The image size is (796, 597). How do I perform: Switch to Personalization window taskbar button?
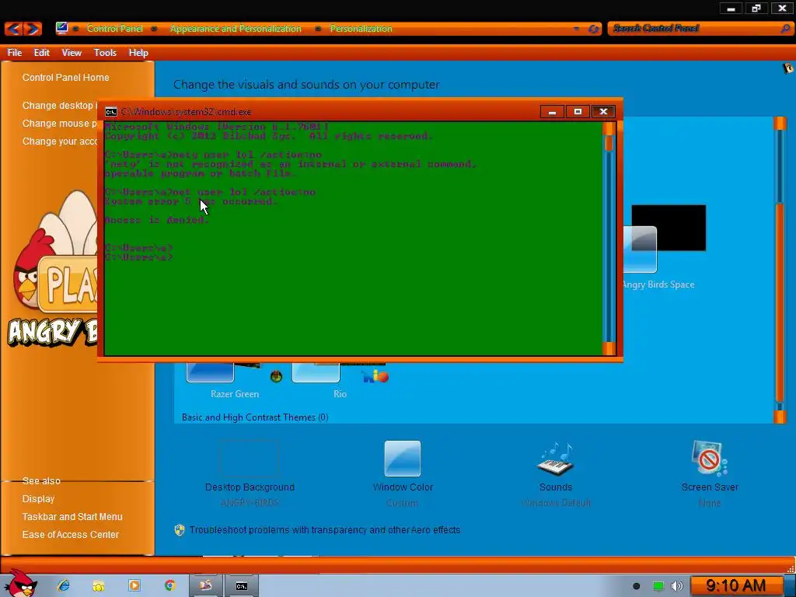[x=205, y=586]
